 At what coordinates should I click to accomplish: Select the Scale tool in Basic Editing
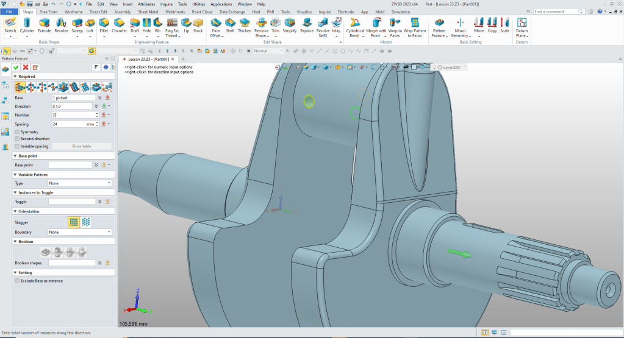(504, 25)
